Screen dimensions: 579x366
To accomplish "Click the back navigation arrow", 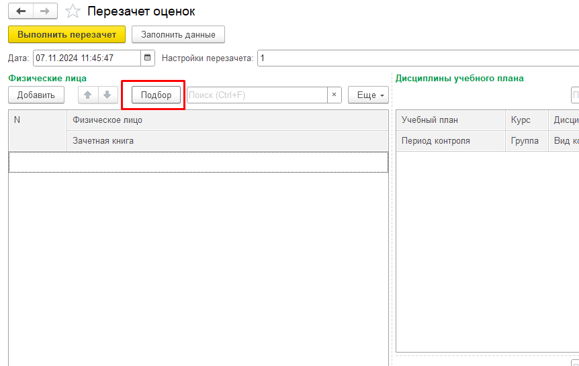I will (x=21, y=11).
